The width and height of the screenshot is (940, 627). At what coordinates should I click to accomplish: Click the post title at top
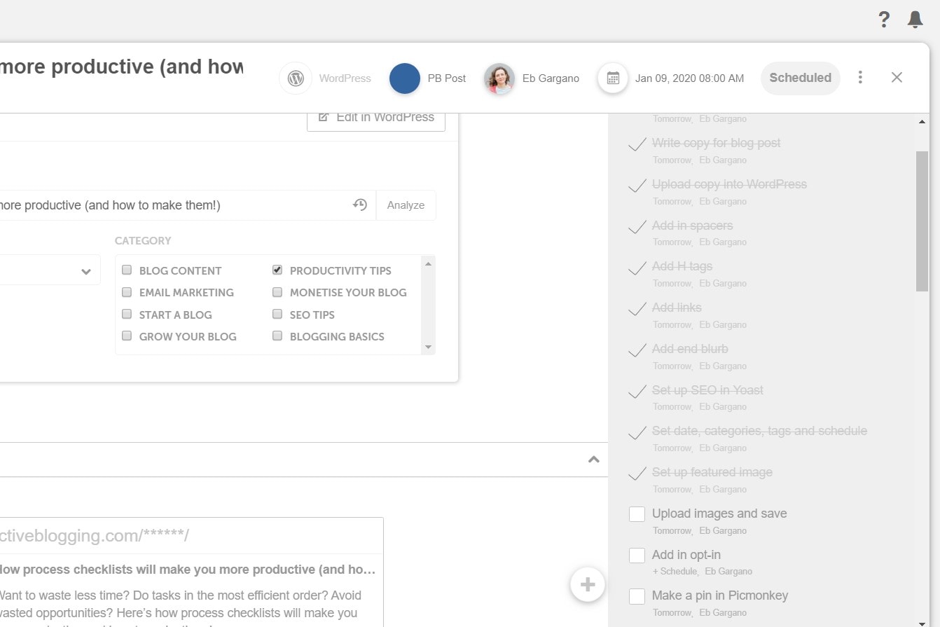click(122, 67)
